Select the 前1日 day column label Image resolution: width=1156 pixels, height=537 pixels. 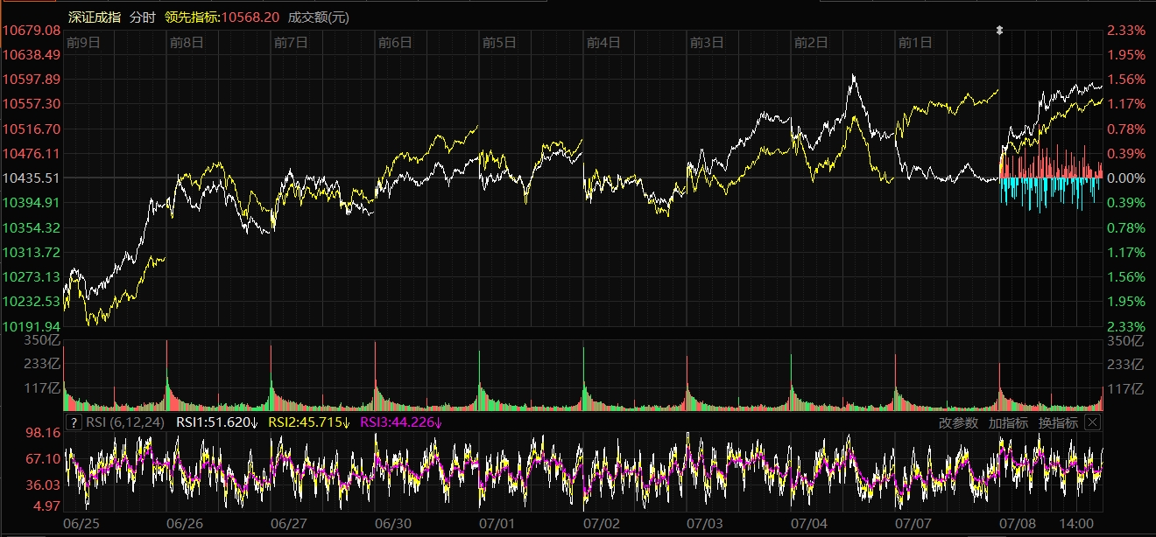click(x=915, y=42)
